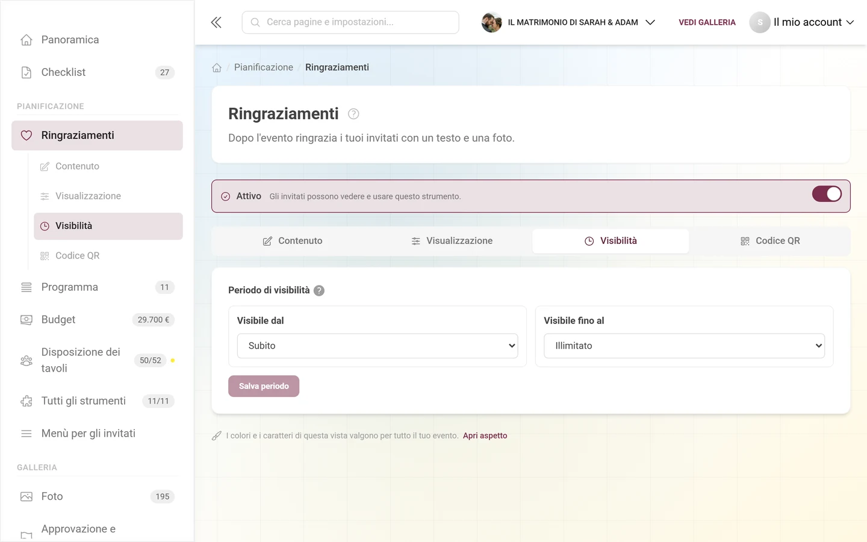
Task: Click the Checklist document icon in sidebar
Action: [x=26, y=72]
